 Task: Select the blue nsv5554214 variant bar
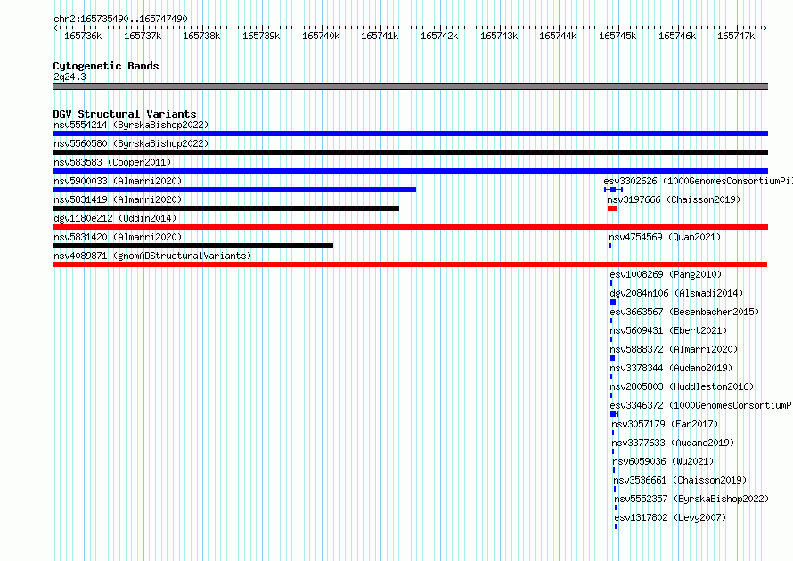(x=410, y=134)
